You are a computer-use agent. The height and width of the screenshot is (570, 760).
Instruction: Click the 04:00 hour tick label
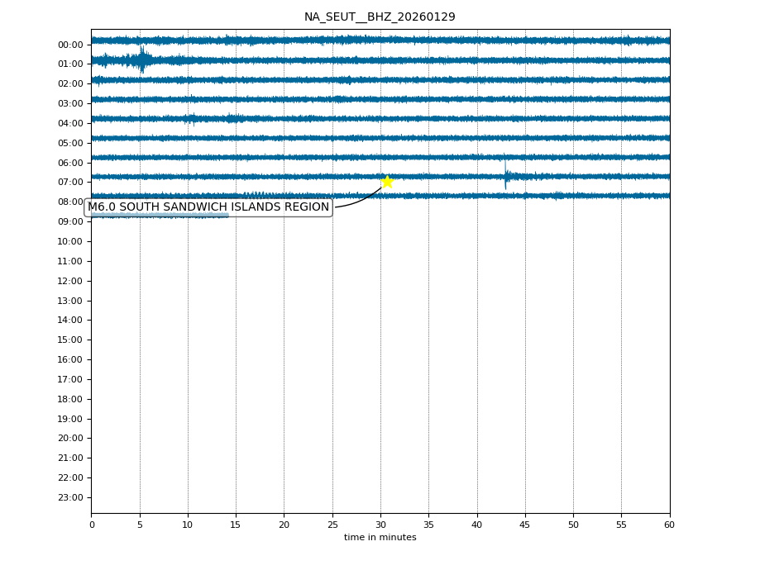[x=70, y=123]
